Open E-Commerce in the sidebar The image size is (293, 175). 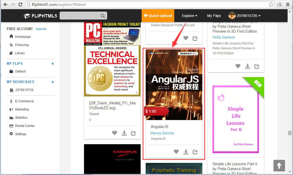(x=21, y=101)
